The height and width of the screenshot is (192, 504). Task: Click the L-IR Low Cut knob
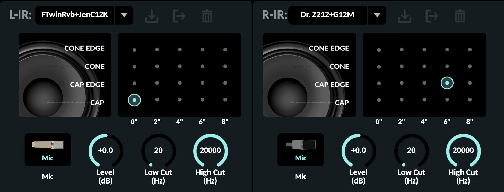[x=158, y=151]
